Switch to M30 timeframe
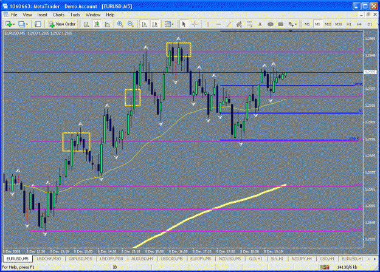This screenshot has width=380, height=272. click(x=338, y=24)
